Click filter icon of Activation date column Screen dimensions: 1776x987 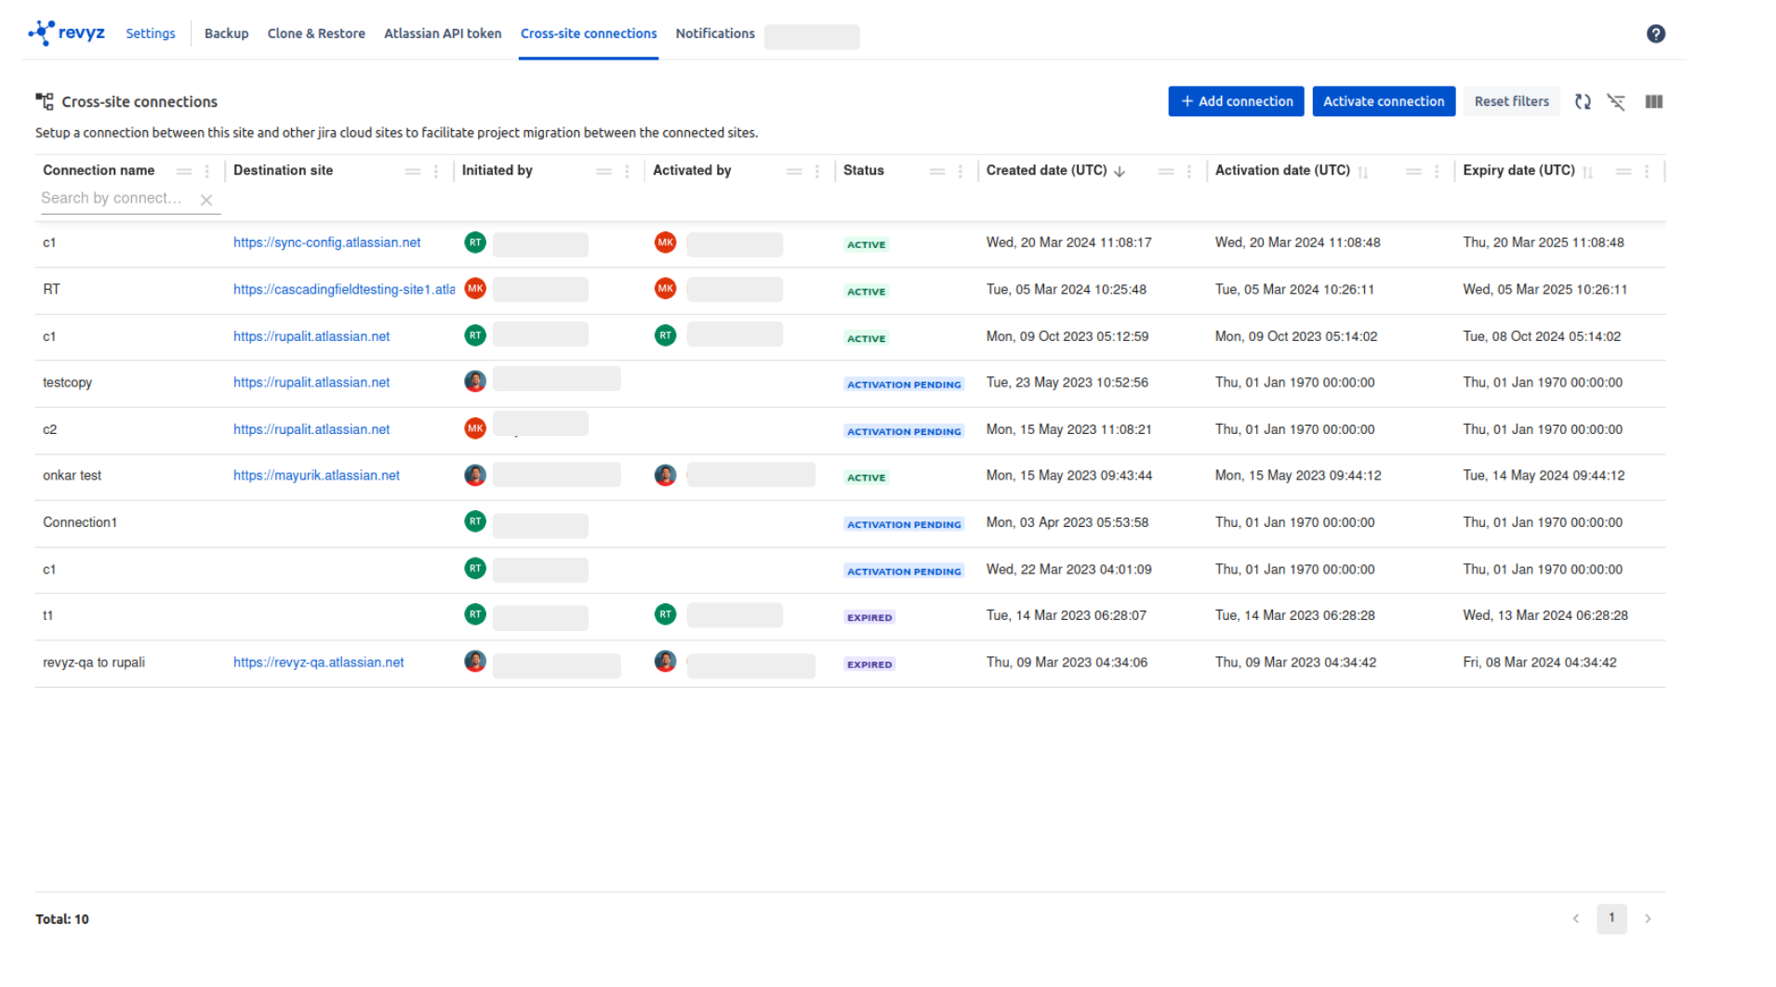coord(1413,171)
